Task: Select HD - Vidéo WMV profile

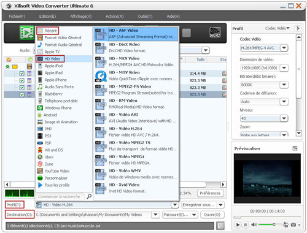Action: click(x=136, y=174)
